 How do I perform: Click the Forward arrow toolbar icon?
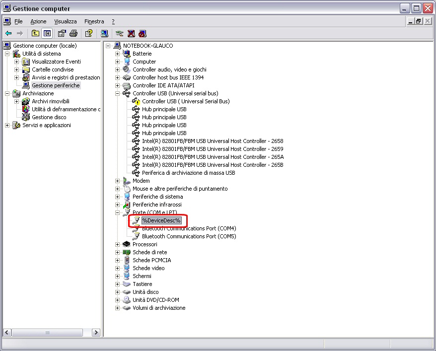pyautogui.click(x=20, y=34)
